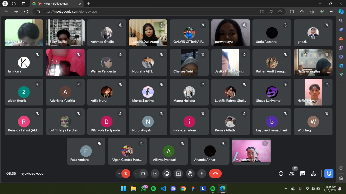The image size is (346, 194).
Task: Select the Meet - ejo-iqev-qcu browser tab
Action: (x=57, y=4)
